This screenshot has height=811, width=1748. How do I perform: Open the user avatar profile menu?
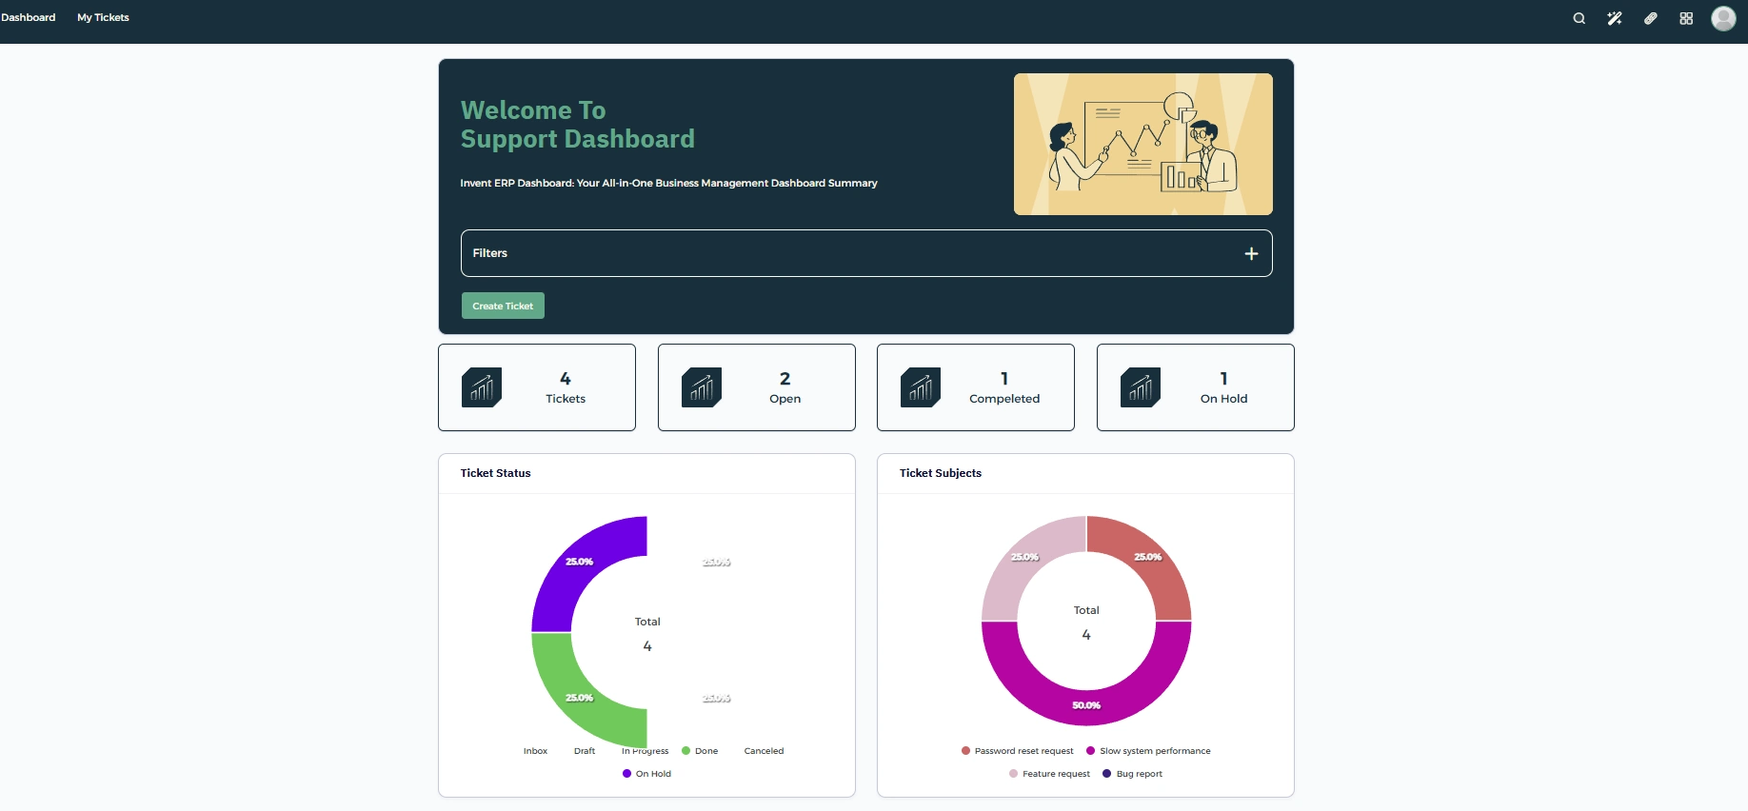[x=1723, y=18]
